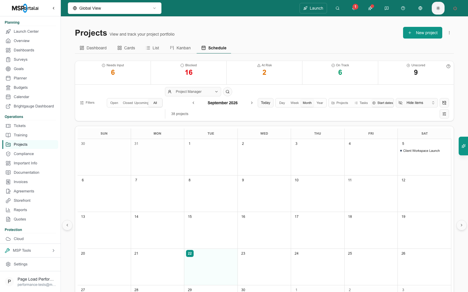Open floating AI assistant side tab
Viewport: 468px width, 292px height.
[x=463, y=146]
